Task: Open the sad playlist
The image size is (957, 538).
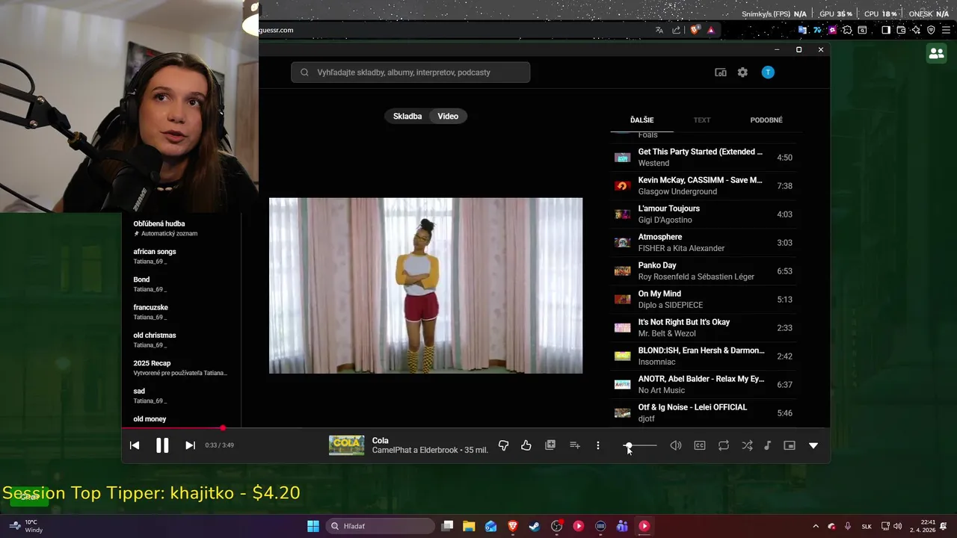Action: click(x=182, y=396)
